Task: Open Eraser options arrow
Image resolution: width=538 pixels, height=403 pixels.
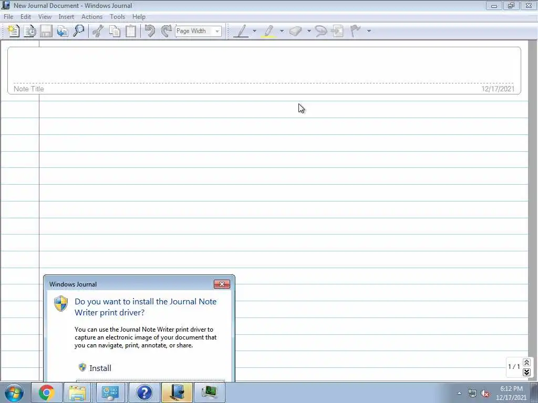Action: pyautogui.click(x=309, y=31)
